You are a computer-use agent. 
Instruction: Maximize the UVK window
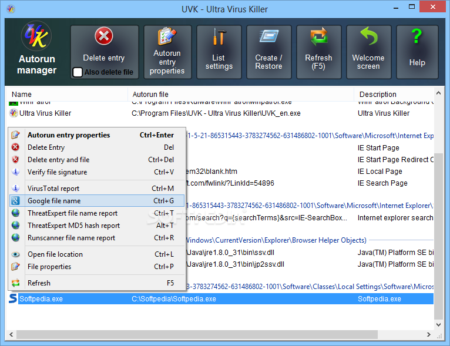coord(412,6)
